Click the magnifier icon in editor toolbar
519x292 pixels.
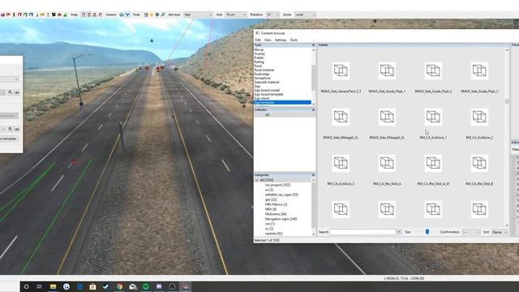click(x=163, y=15)
